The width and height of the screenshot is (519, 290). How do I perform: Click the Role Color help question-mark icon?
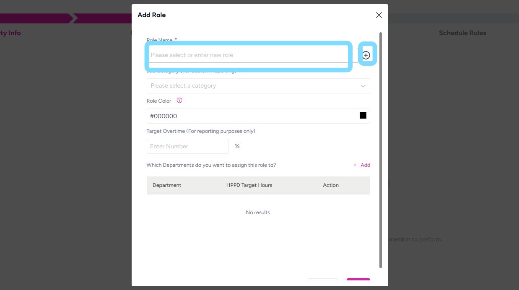pos(179,101)
